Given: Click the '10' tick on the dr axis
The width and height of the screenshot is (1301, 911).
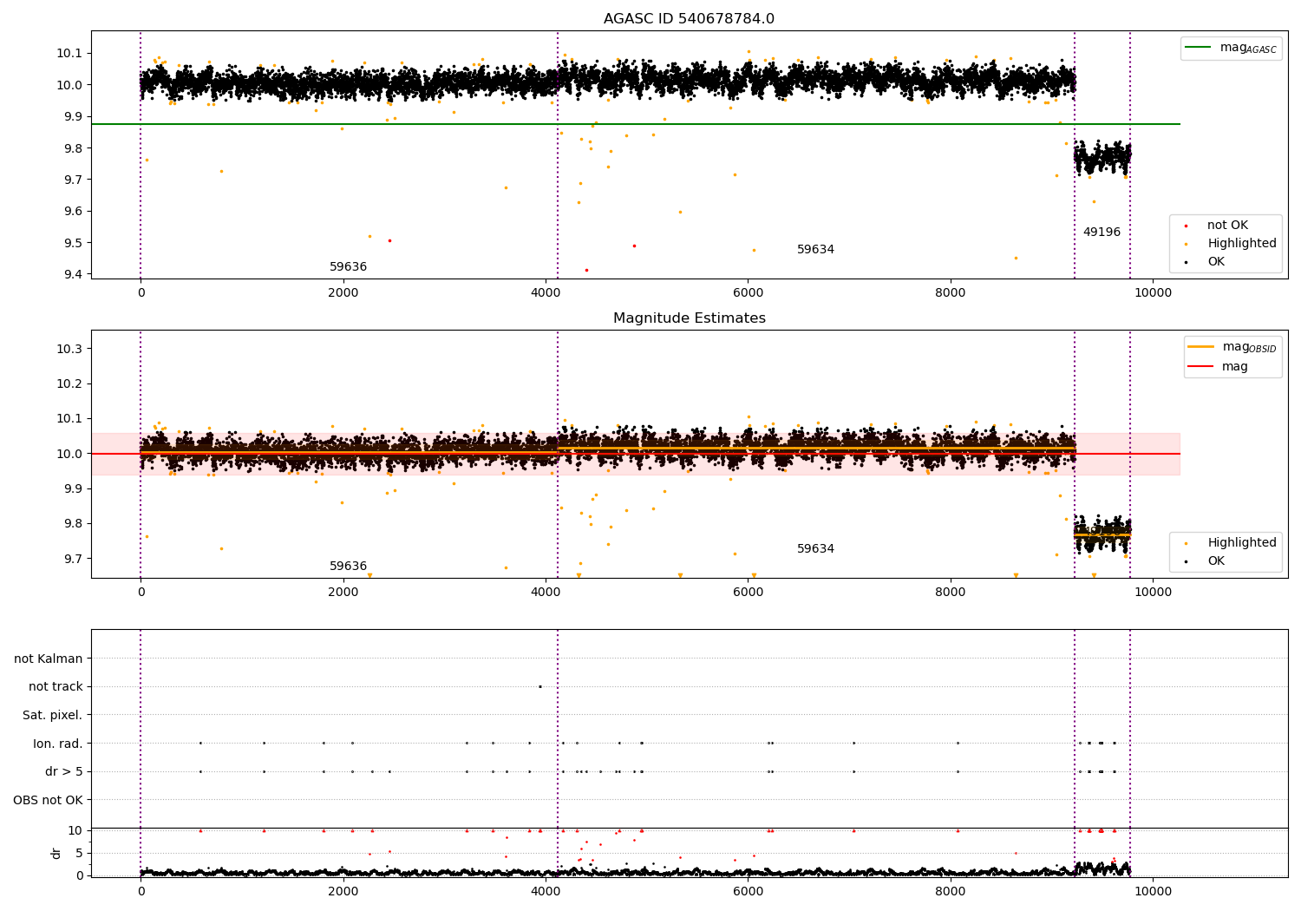Looking at the screenshot, I should (75, 830).
